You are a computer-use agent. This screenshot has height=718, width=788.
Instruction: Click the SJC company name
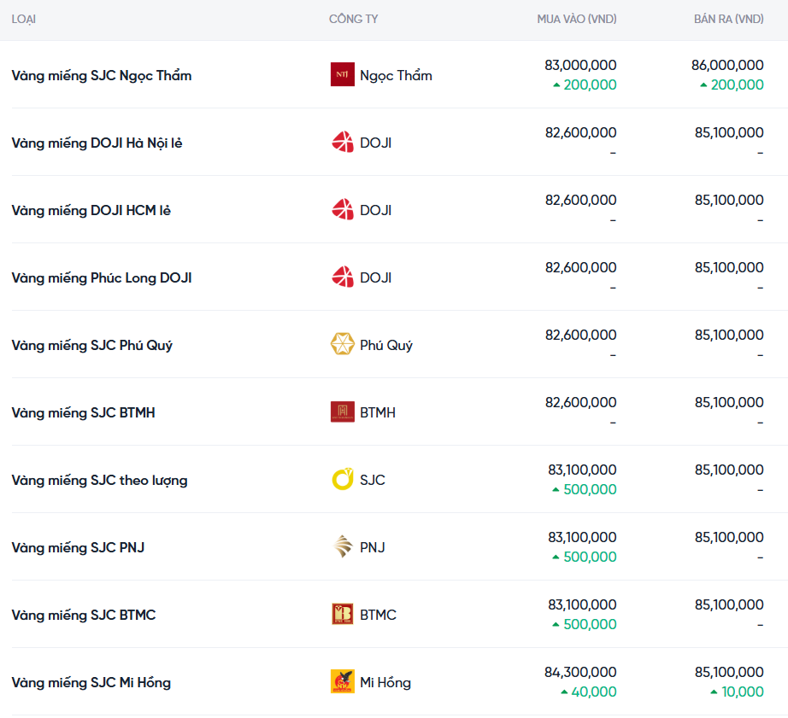pos(373,480)
